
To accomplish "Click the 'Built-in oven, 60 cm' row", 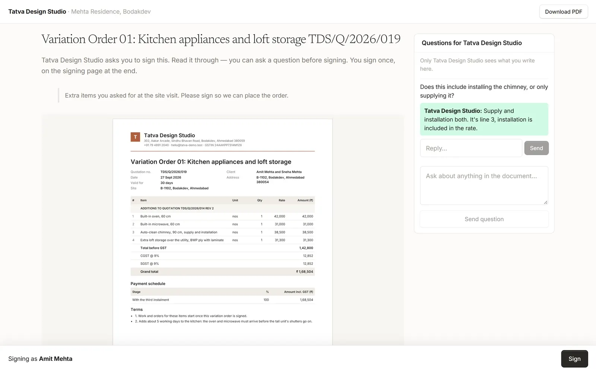I will pos(222,216).
